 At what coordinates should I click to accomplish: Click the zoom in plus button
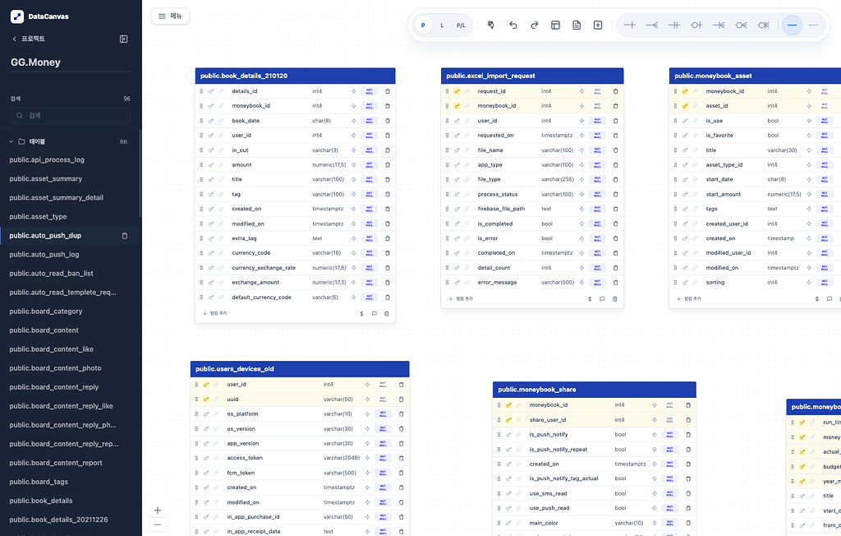pos(157,511)
